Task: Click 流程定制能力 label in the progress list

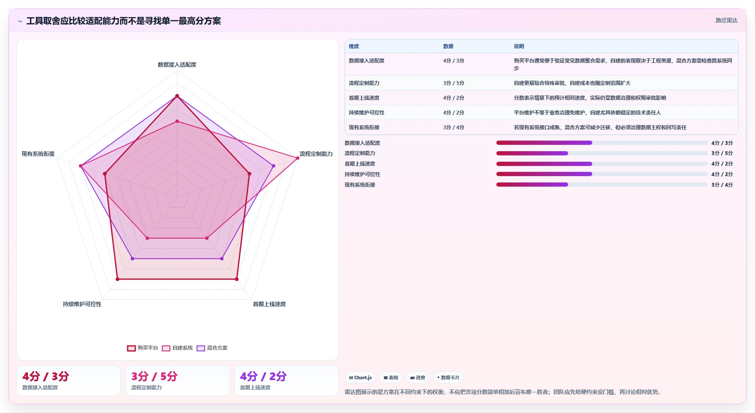Action: (x=360, y=153)
